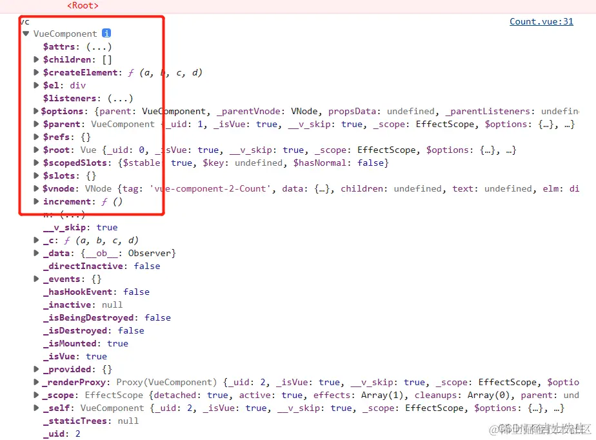Expand the $children array

(36, 59)
